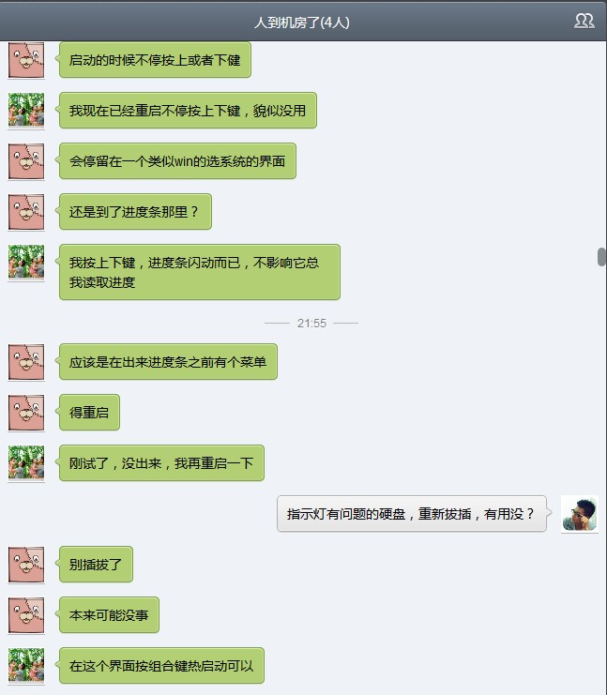Click the 21:55 timestamp divider
This screenshot has height=695, width=607.
pos(311,324)
